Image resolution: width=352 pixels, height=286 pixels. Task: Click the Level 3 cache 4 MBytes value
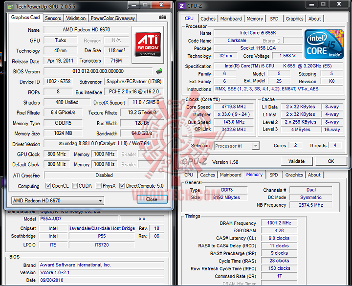click(x=301, y=130)
